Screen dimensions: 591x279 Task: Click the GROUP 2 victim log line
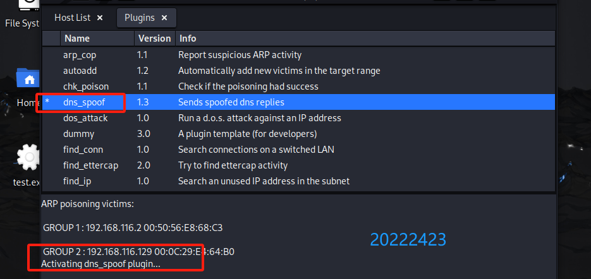(138, 252)
